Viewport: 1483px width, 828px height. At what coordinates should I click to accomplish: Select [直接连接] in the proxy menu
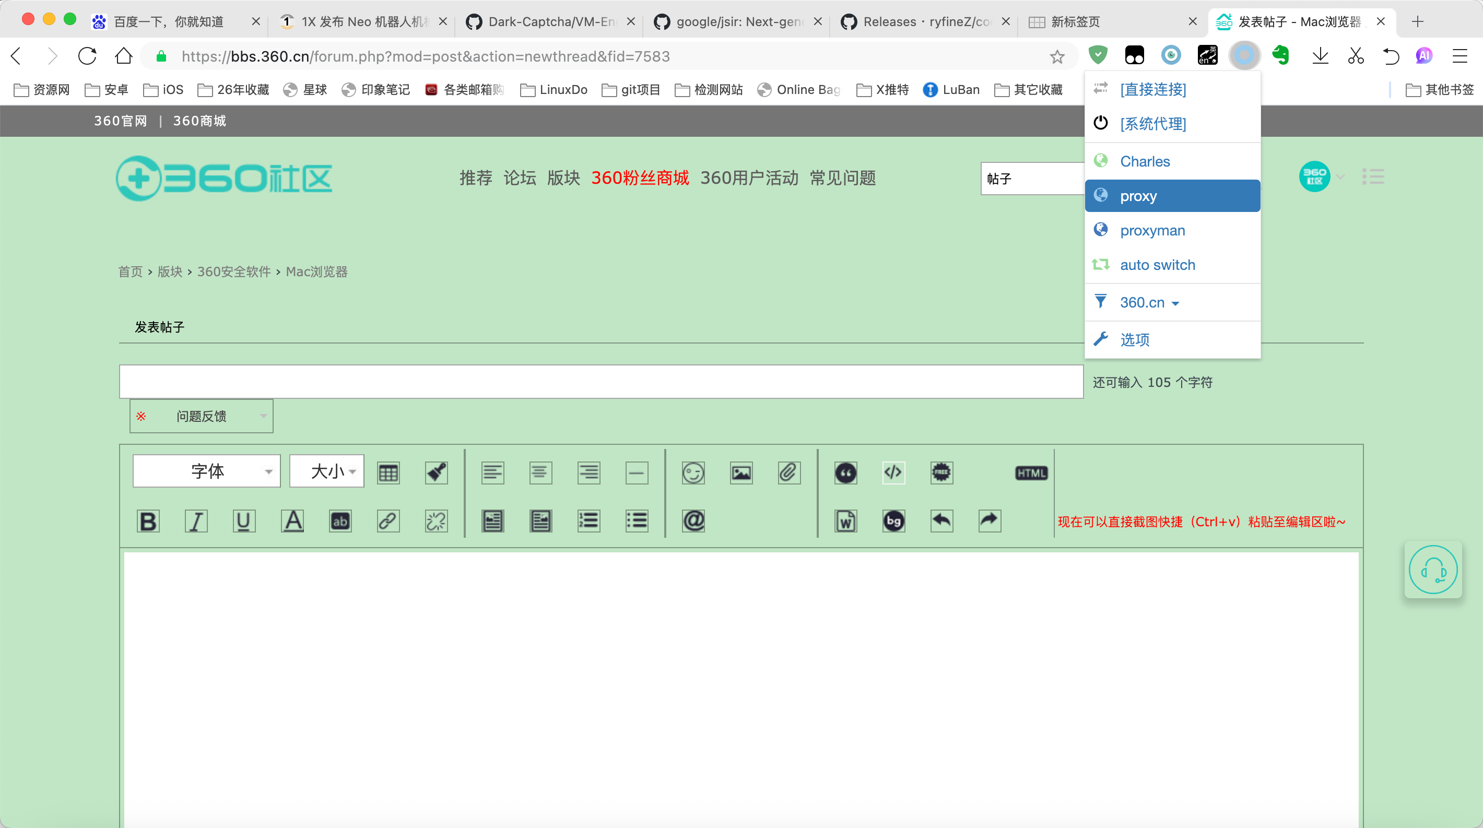(x=1172, y=89)
